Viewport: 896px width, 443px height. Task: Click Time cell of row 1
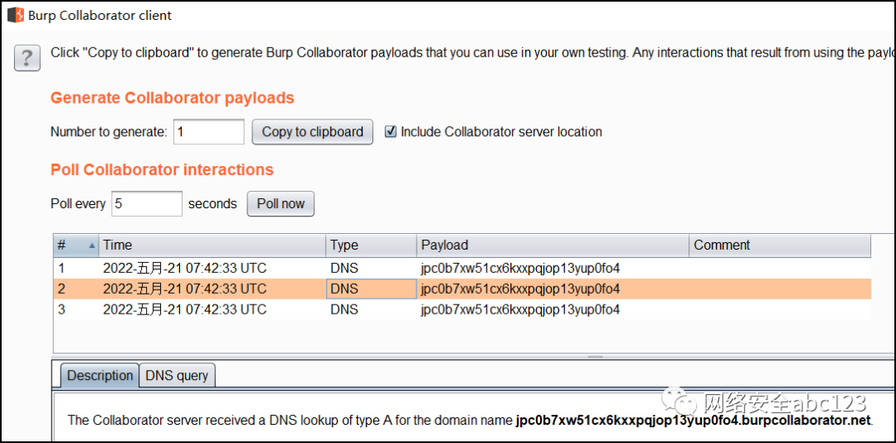tap(212, 268)
